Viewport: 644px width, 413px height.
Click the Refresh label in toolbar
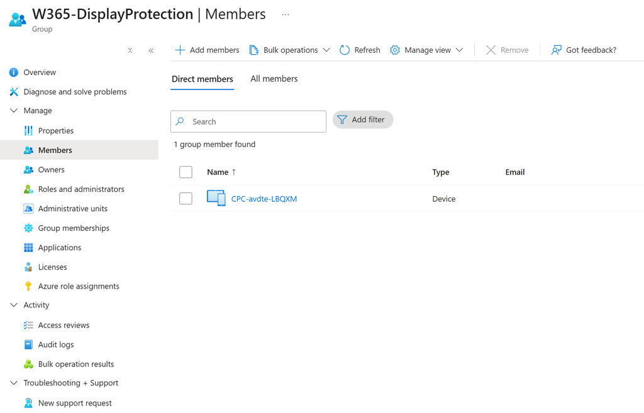367,50
